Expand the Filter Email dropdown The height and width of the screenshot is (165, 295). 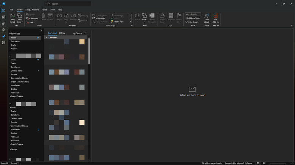pyautogui.click(x=194, y=22)
